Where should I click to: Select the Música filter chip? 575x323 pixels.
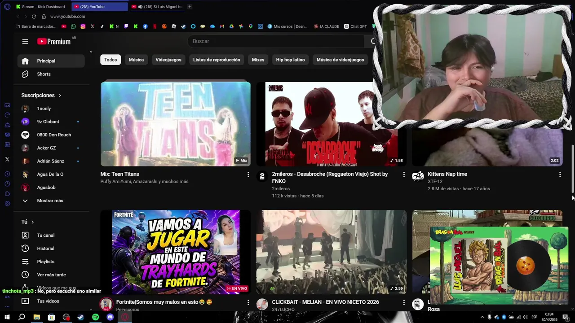click(x=136, y=60)
